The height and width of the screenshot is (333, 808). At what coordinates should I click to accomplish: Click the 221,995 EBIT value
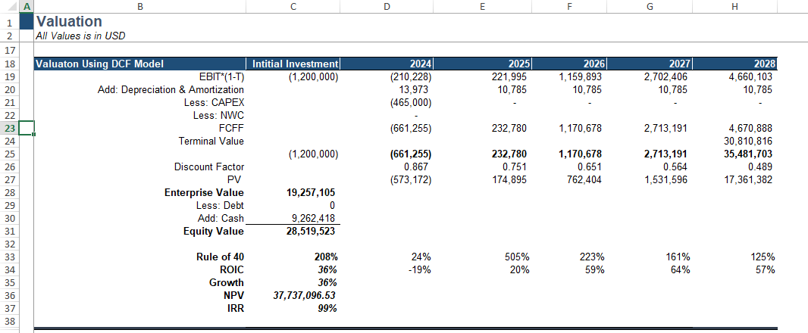tap(509, 76)
